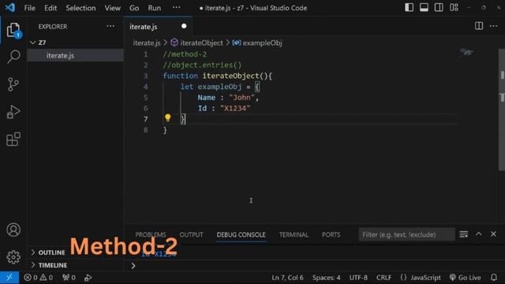The width and height of the screenshot is (505, 284).
Task: Open the Go menu
Action: coord(134,8)
